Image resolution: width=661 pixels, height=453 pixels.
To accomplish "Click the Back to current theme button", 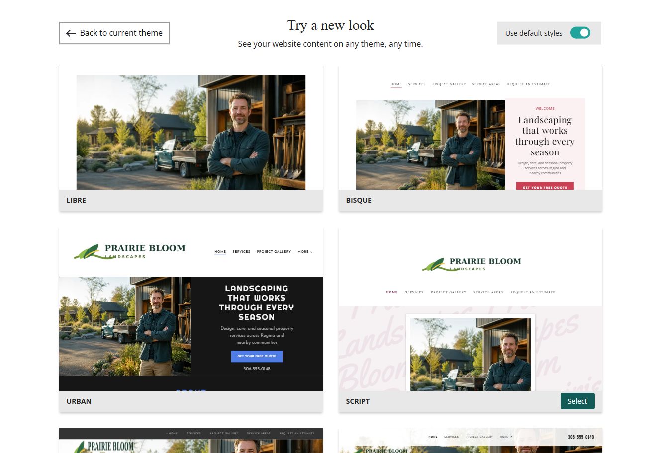I will (114, 33).
